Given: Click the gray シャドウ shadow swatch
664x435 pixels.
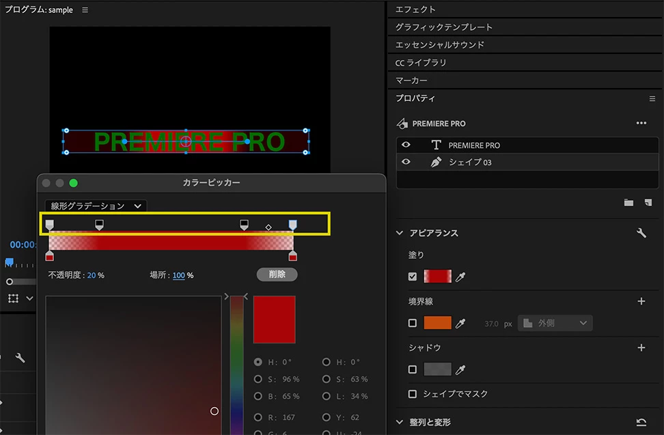Looking at the screenshot, I should [437, 369].
